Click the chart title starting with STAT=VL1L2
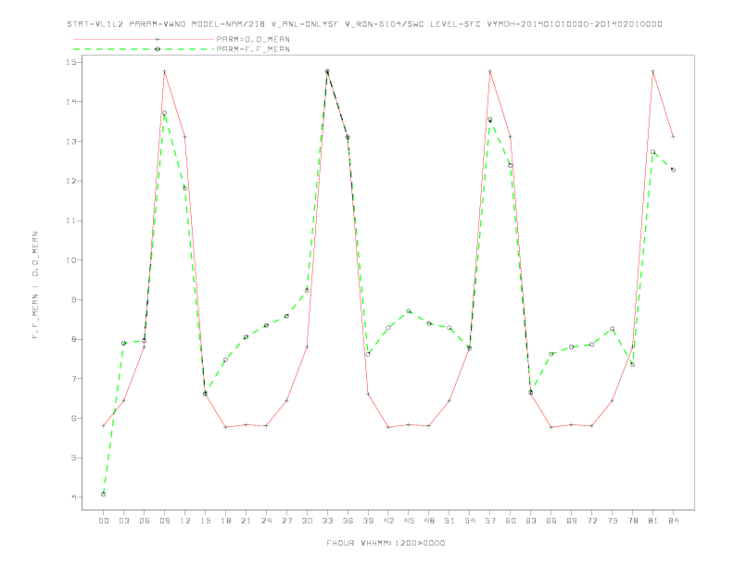 pos(364,24)
